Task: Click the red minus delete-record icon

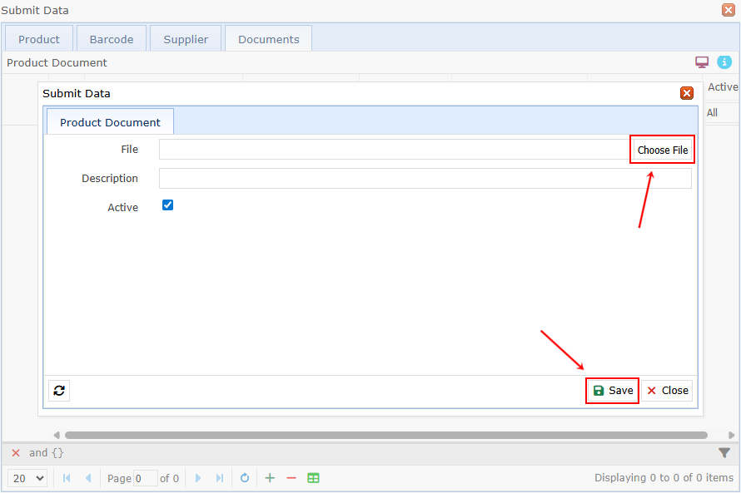Action: [291, 478]
